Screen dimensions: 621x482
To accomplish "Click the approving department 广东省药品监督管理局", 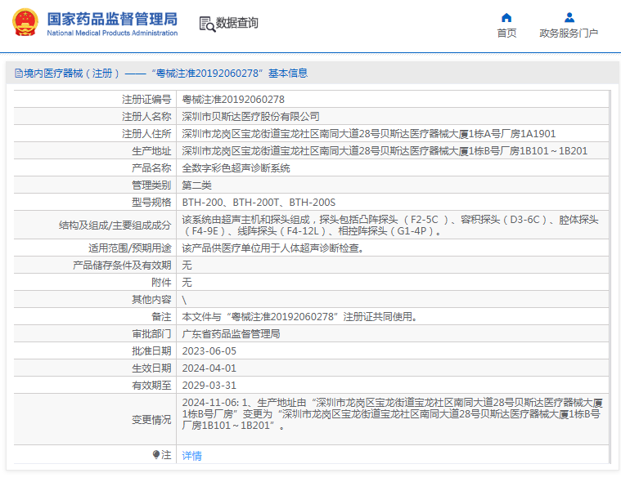I will click(x=231, y=333).
